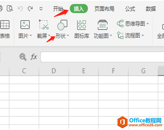The width and height of the screenshot is (164, 130).
Task: Click the 图标库 text label
Action: click(x=82, y=36)
